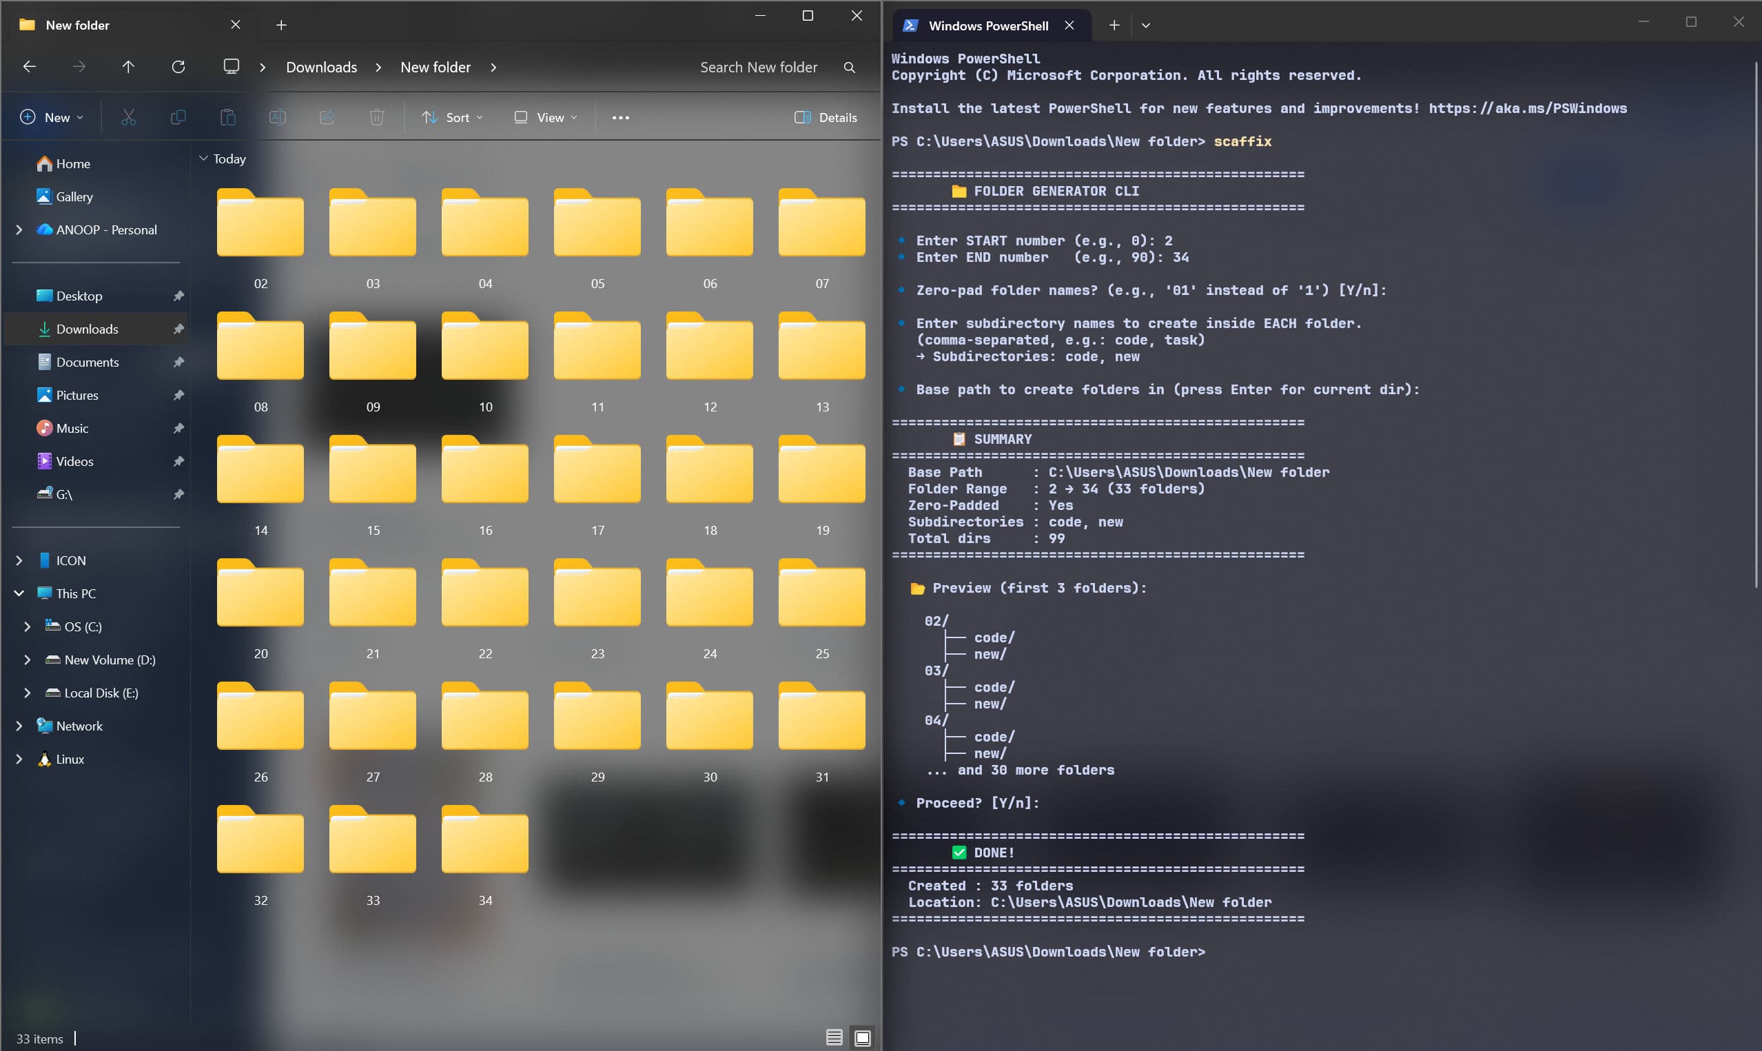
Task: Toggle the Details pane button
Action: [x=826, y=118]
